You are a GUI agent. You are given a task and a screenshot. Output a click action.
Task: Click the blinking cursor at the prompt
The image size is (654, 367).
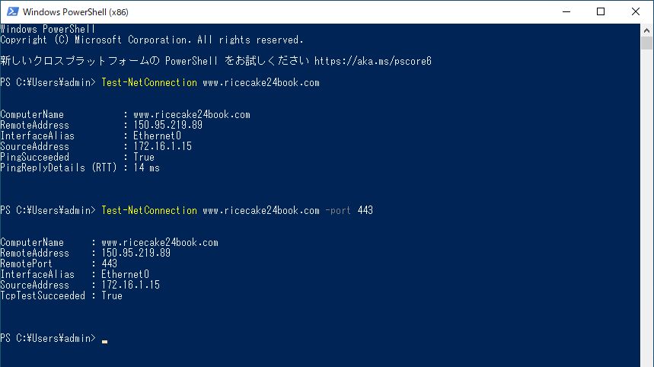pos(105,341)
